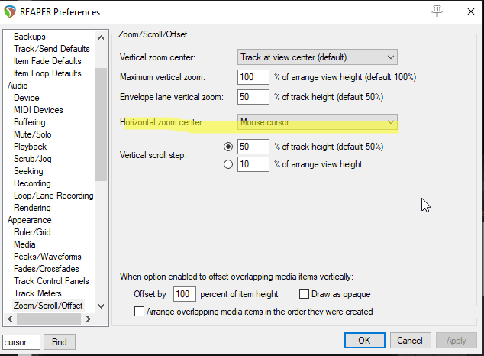Select Item Loop Defaults in the tree

tap(47, 73)
